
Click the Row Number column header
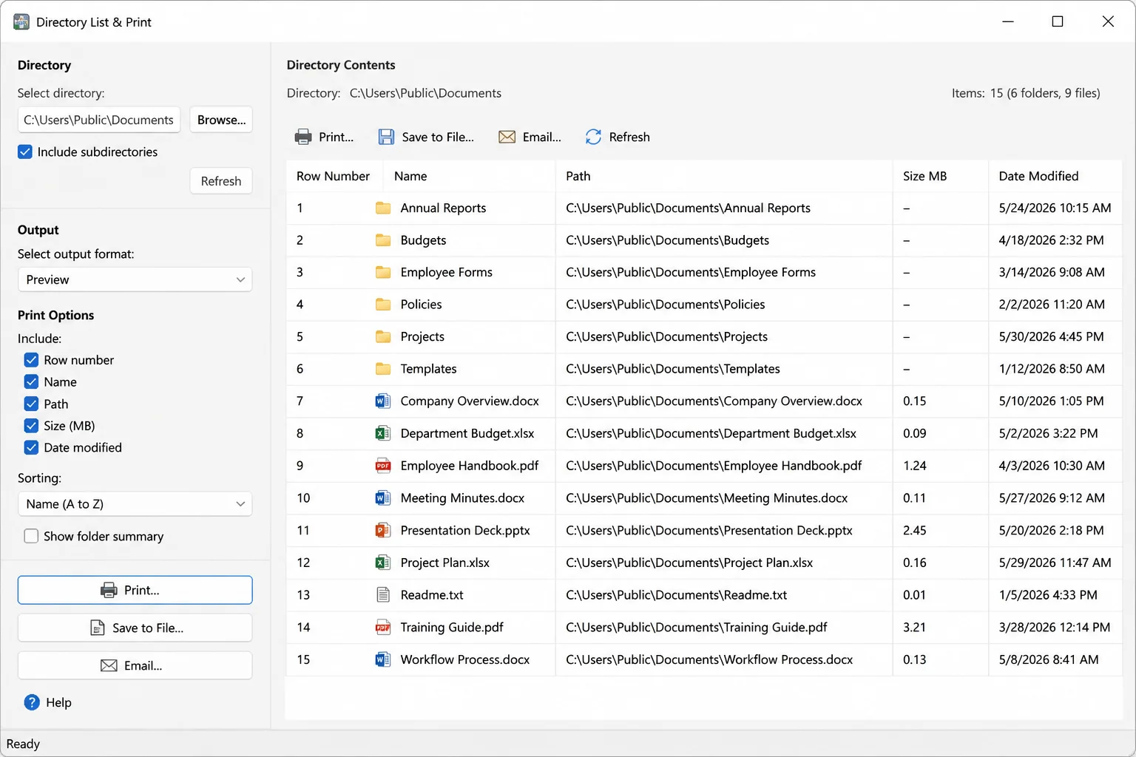[334, 176]
